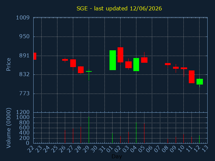
Task: Click the tall green volume bar on day 29
Action: pos(89,130)
